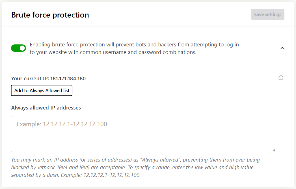Click the textarea resize grip
This screenshot has height=189, width=296.
point(274,151)
